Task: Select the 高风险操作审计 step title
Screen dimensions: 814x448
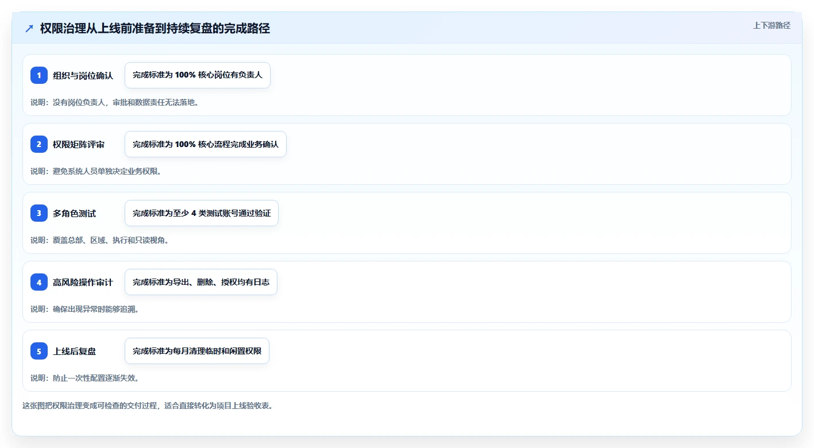Action: (83, 282)
